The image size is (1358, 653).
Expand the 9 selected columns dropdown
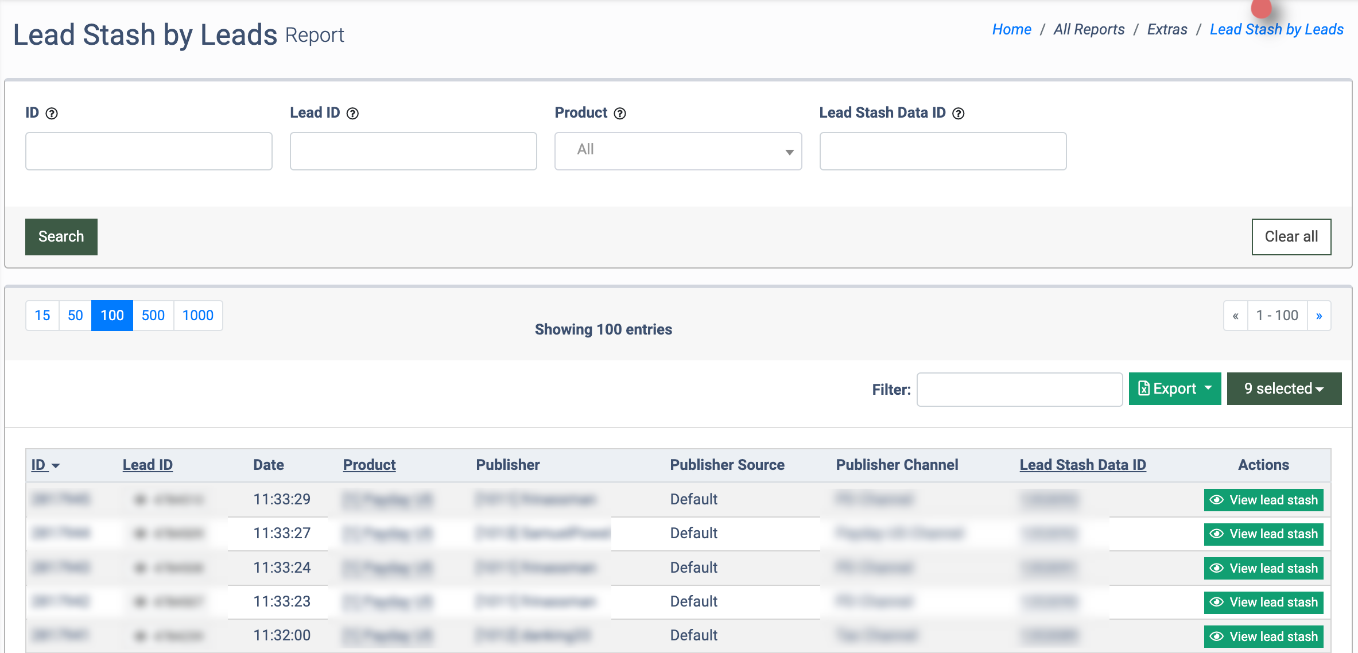pyautogui.click(x=1284, y=389)
